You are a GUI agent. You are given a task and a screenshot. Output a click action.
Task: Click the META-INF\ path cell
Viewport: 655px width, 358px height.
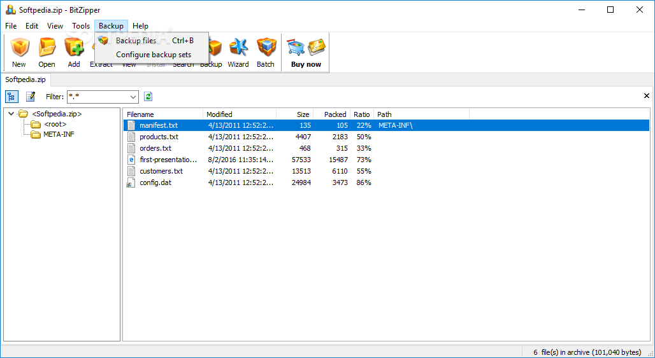pyautogui.click(x=396, y=125)
